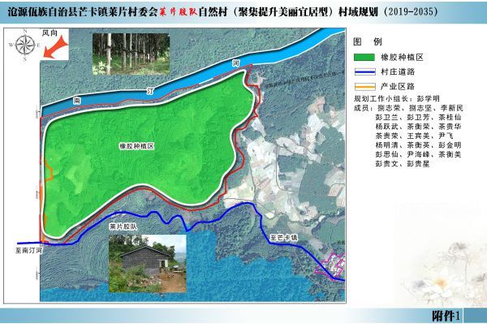Click the name 彭贵文
The width and height of the screenshot is (487, 324).
(x=387, y=164)
